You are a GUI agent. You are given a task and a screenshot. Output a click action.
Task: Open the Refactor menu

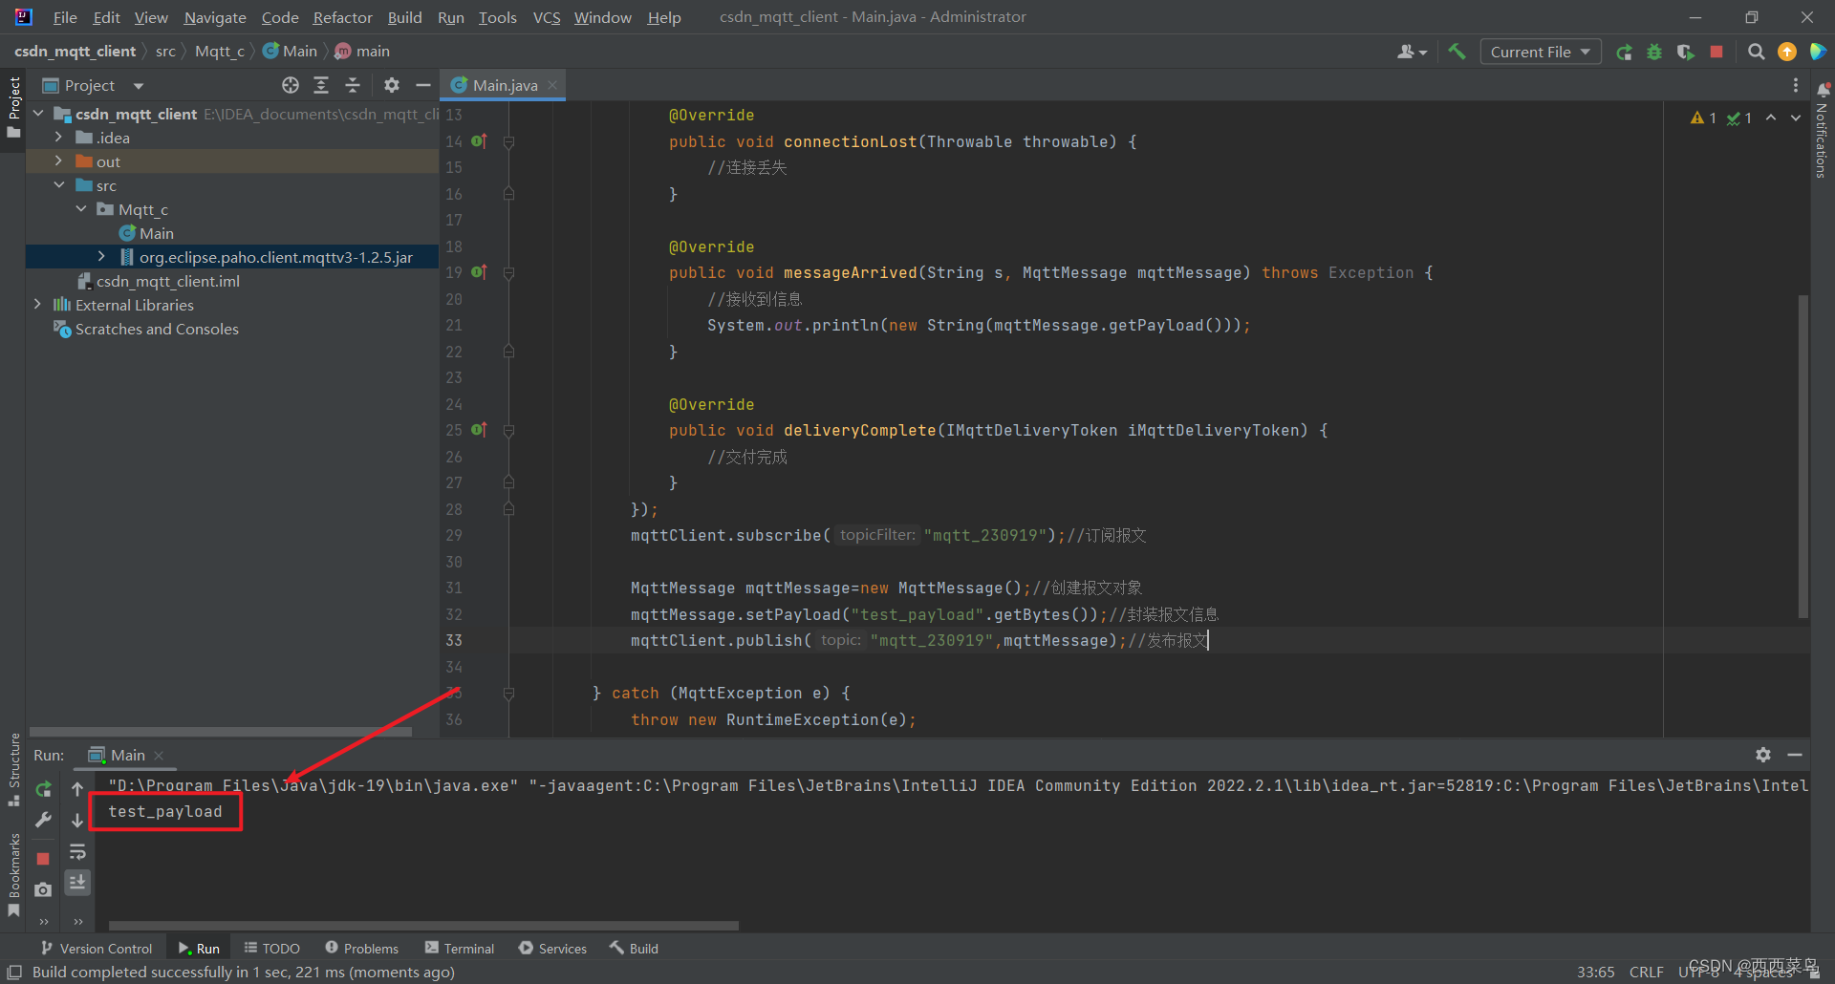coord(343,17)
